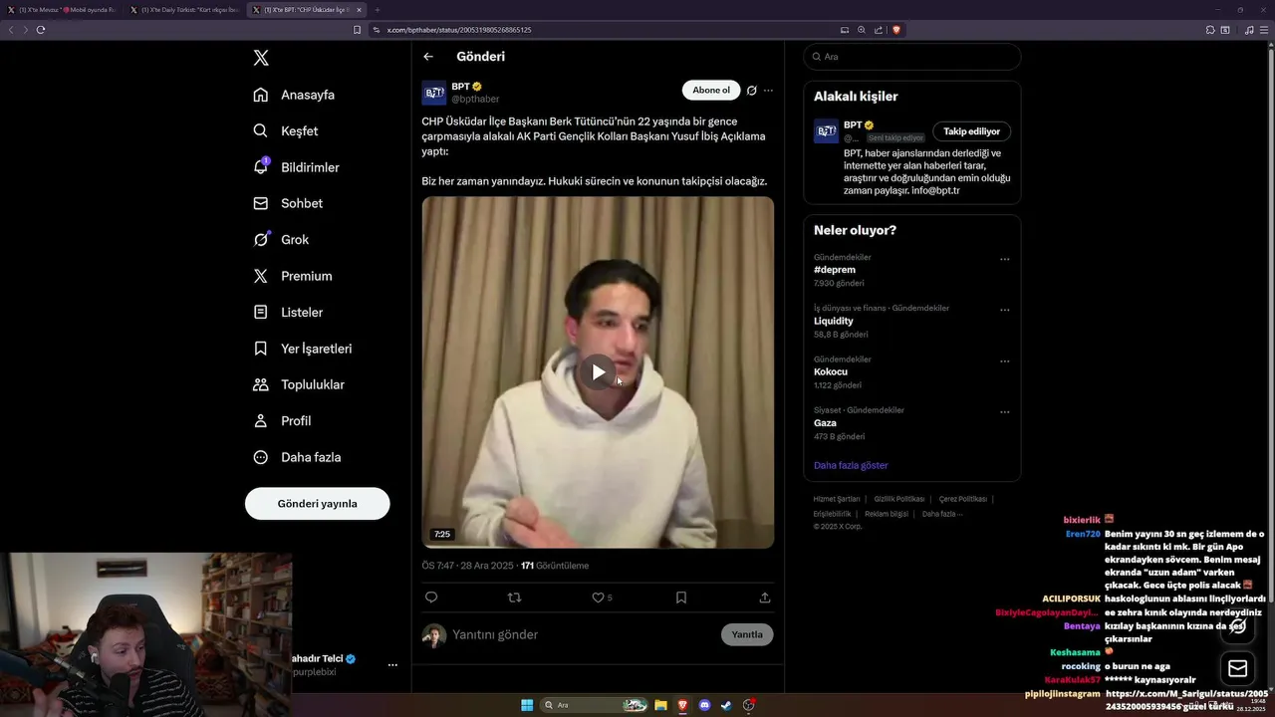Screen dimensions: 1275x717
Task: Open Keşfet search page
Action: pyautogui.click(x=286, y=130)
